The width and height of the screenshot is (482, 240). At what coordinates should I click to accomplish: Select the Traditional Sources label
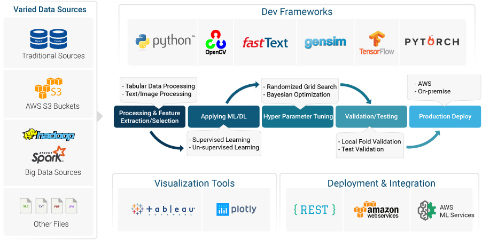pyautogui.click(x=53, y=56)
